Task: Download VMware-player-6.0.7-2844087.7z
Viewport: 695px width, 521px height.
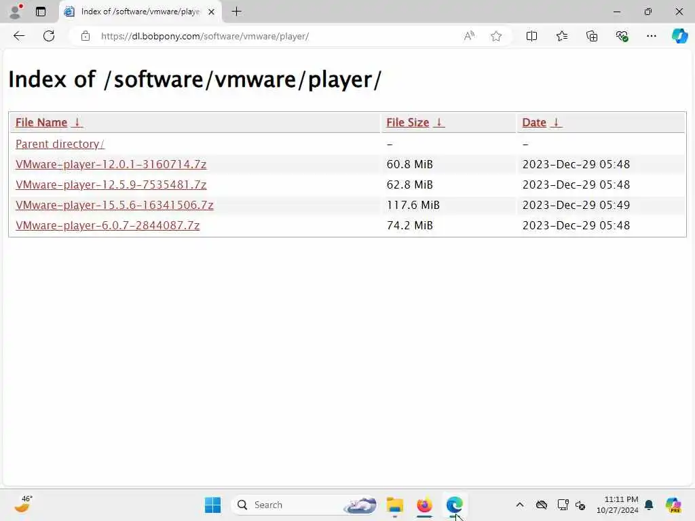Action: coord(108,225)
